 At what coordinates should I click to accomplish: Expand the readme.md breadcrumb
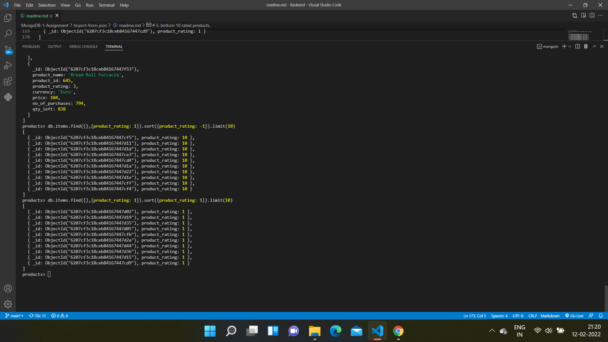(130, 25)
